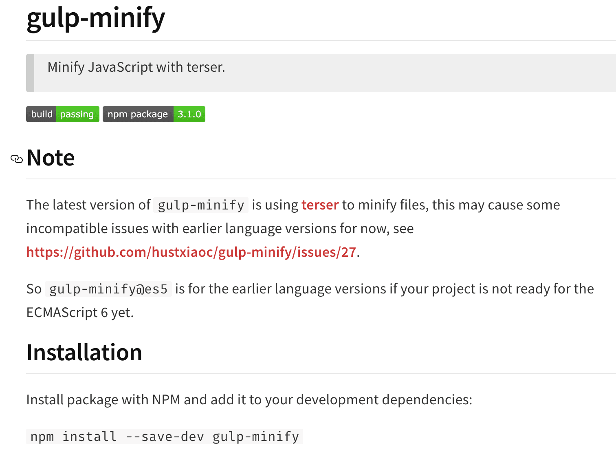Select the inline code gulp-minify in Note section
This screenshot has width=616, height=463.
point(200,205)
